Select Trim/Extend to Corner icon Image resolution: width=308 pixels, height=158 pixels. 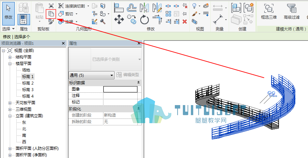tap(157, 20)
